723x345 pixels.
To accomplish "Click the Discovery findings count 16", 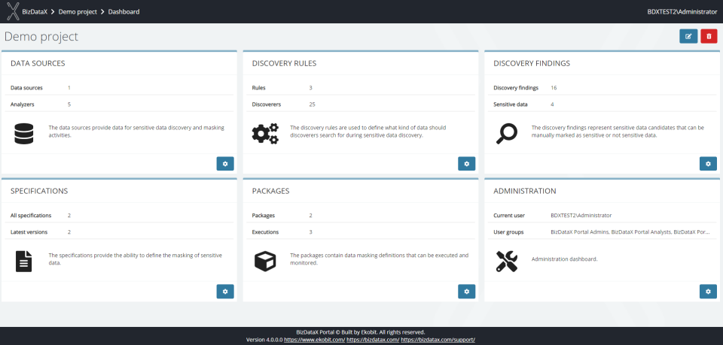I will coord(554,88).
